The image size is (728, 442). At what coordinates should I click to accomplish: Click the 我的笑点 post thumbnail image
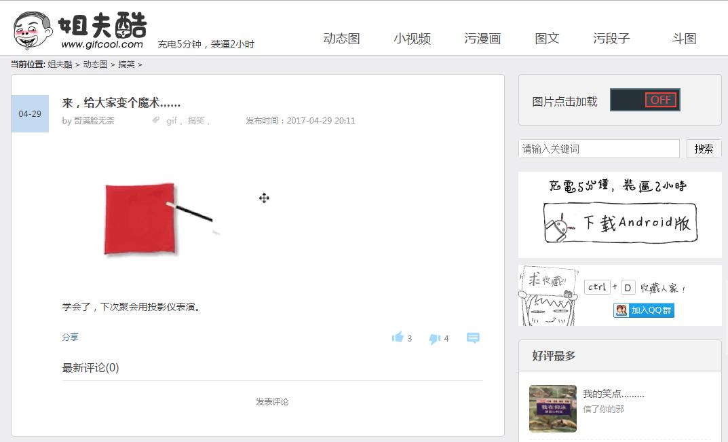552,408
